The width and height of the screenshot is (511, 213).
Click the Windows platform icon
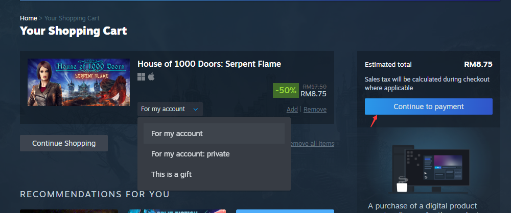(141, 77)
